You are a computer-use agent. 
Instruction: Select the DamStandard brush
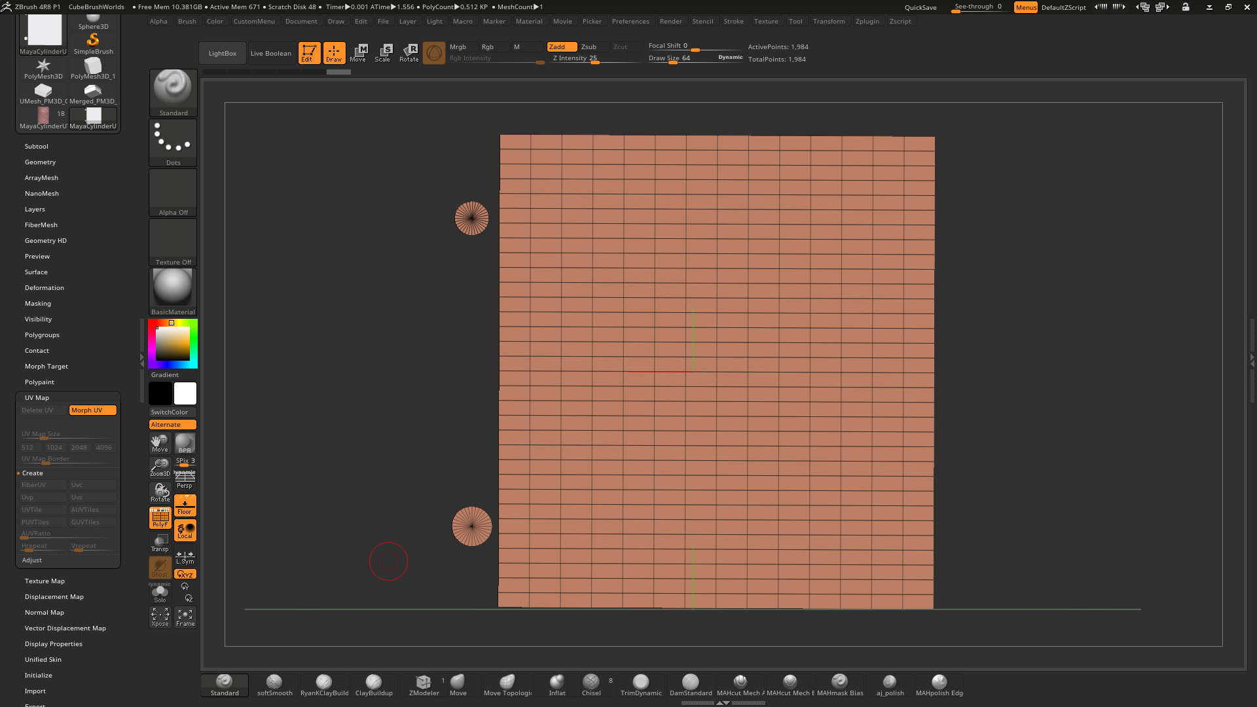click(x=691, y=685)
